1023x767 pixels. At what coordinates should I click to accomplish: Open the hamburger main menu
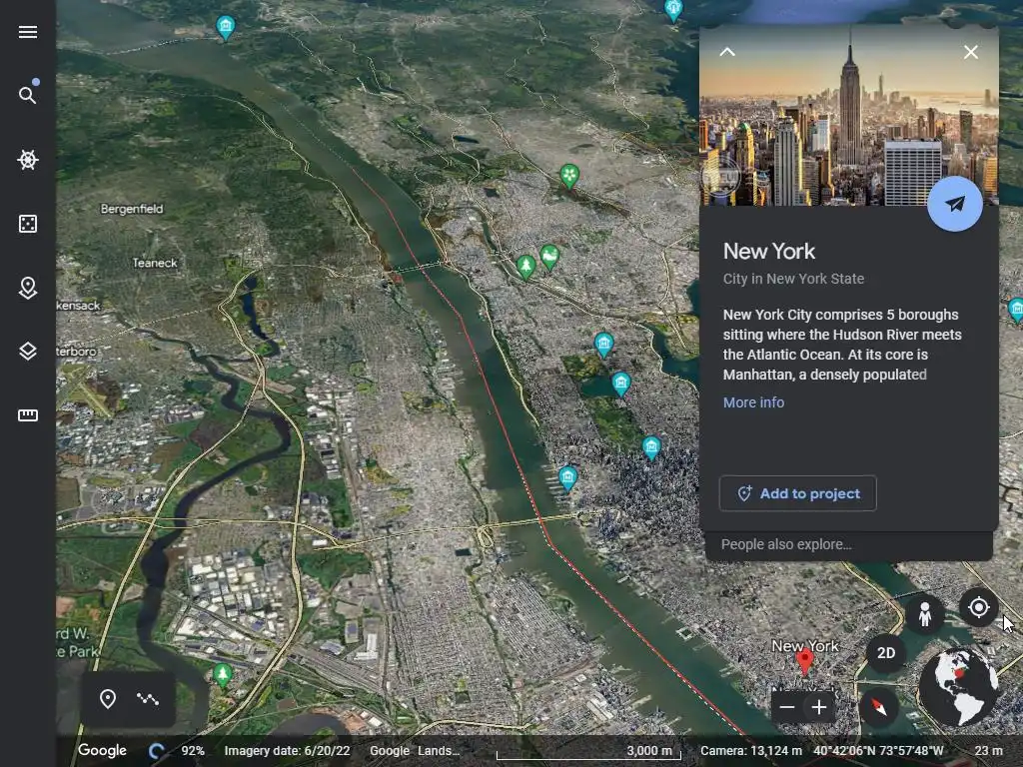click(27, 32)
